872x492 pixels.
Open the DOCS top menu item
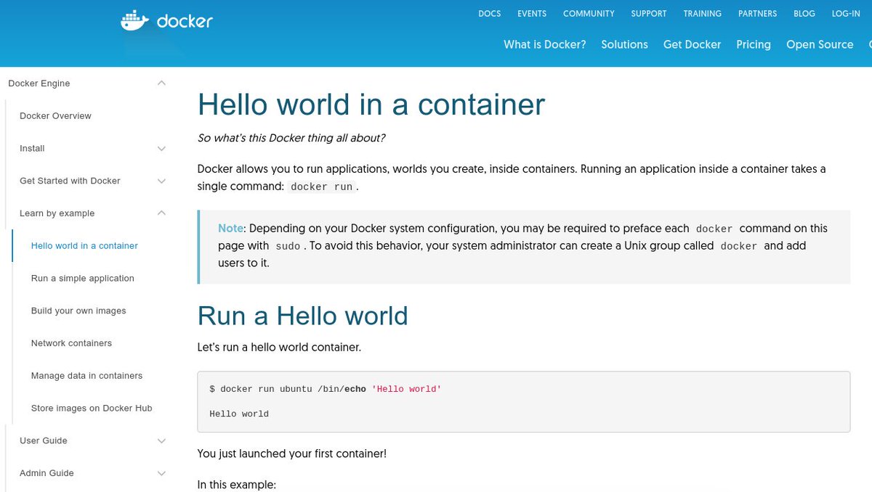click(490, 14)
